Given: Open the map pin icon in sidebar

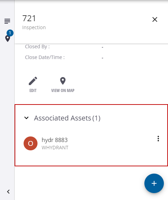Looking at the screenshot, I should point(8,39).
